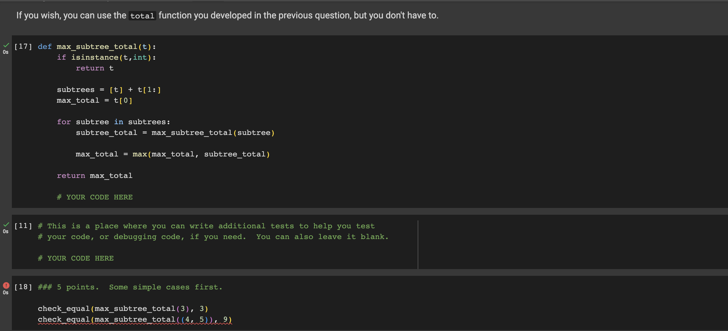
Task: Click the "if isinstance(t,int):" line in cell [17]
Action: tap(107, 57)
